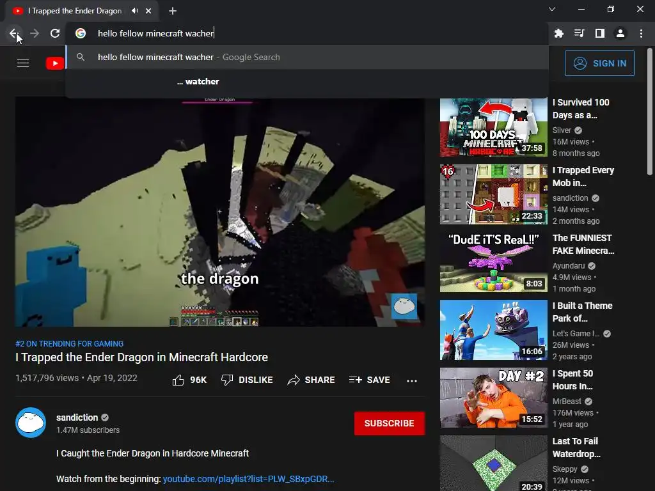Screen dimensions: 655x491
Task: Open a new tab with plus button
Action: coord(173,11)
